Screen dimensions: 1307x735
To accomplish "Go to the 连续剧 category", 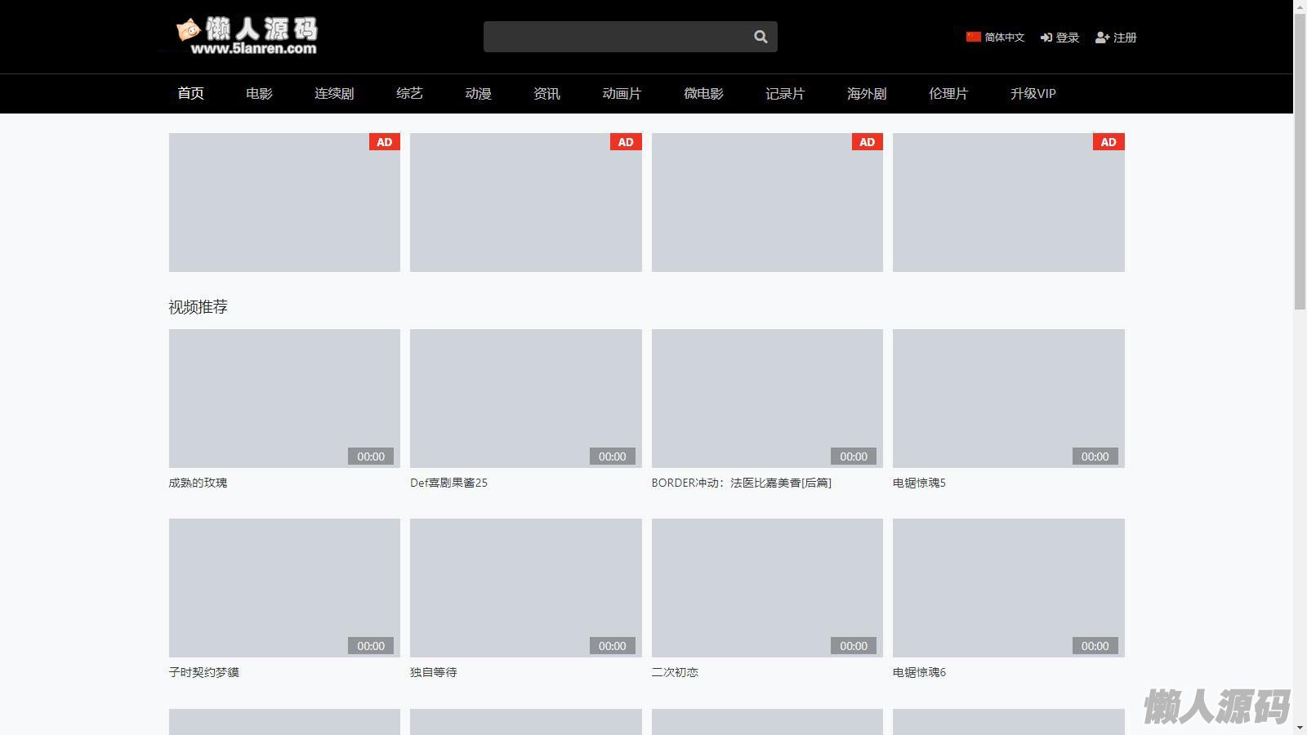I will [334, 94].
